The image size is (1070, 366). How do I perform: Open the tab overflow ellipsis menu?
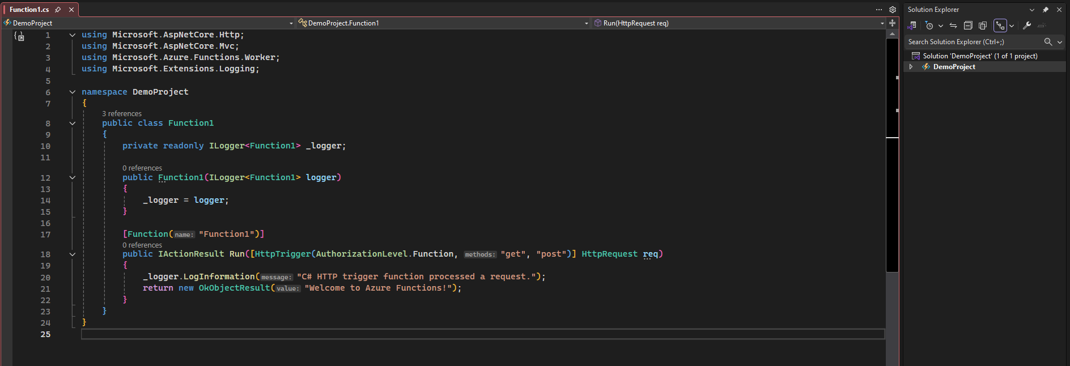pyautogui.click(x=879, y=10)
